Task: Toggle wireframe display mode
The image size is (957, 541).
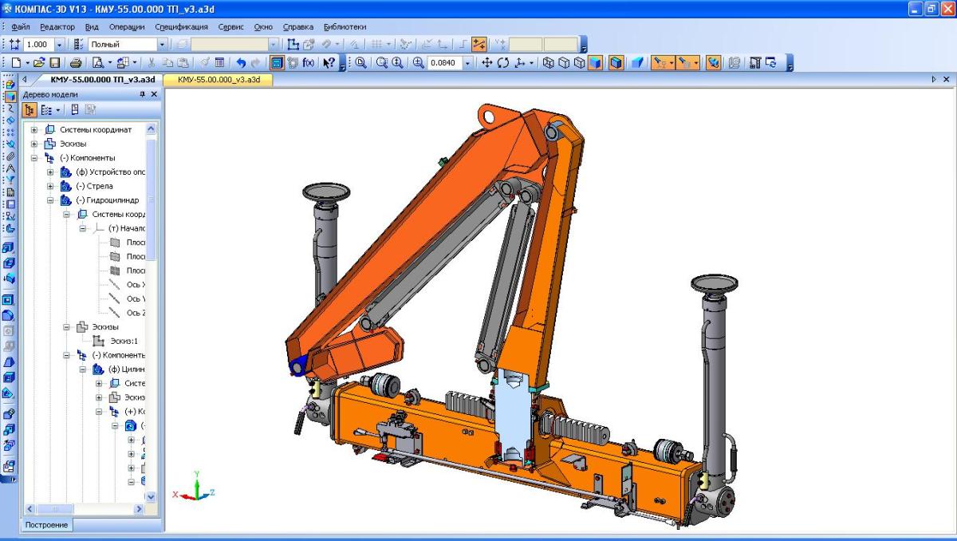Action: click(x=549, y=63)
